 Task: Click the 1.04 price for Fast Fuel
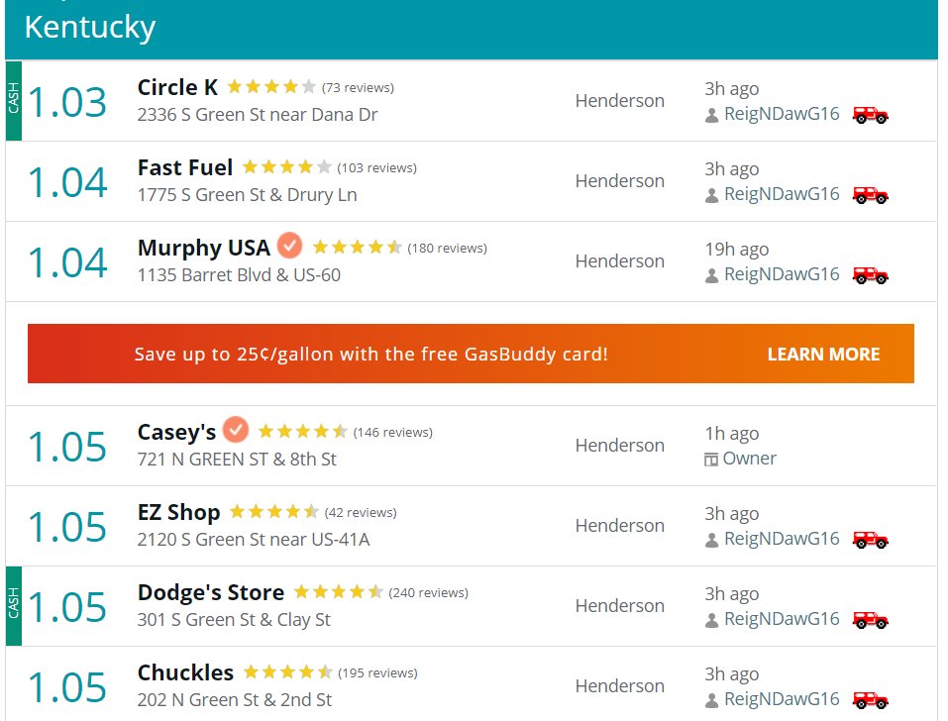pyautogui.click(x=67, y=182)
